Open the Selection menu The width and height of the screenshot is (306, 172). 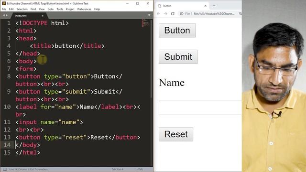click(22, 9)
